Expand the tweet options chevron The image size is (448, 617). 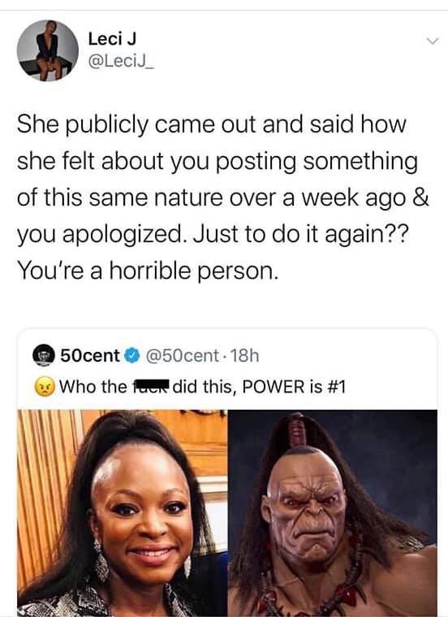[x=433, y=41]
